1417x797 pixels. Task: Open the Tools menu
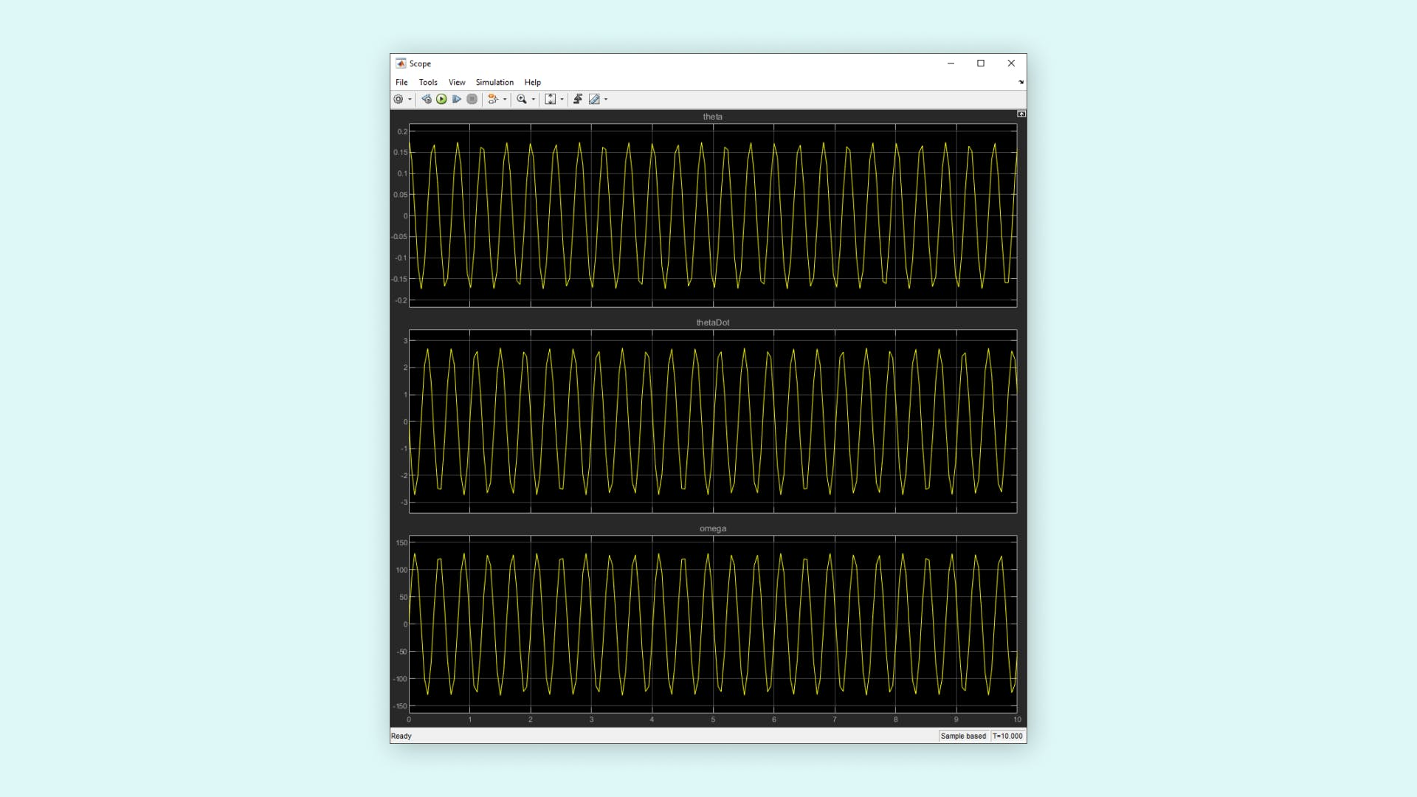point(428,82)
